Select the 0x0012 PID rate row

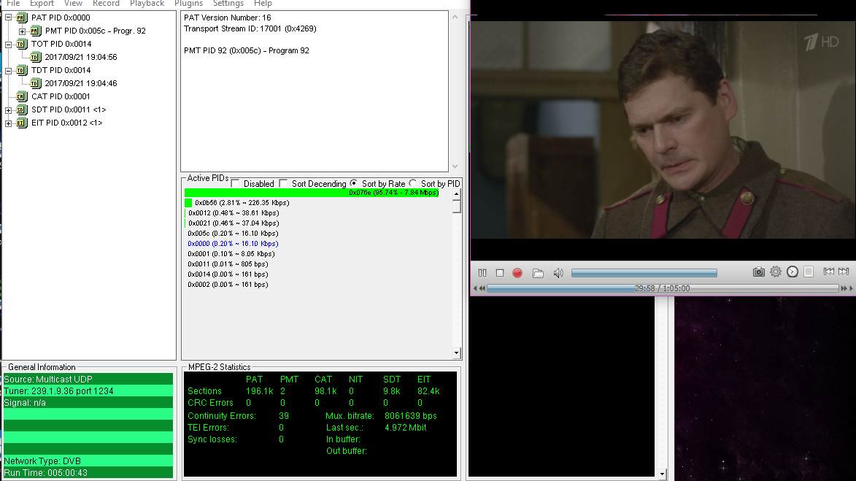point(233,213)
